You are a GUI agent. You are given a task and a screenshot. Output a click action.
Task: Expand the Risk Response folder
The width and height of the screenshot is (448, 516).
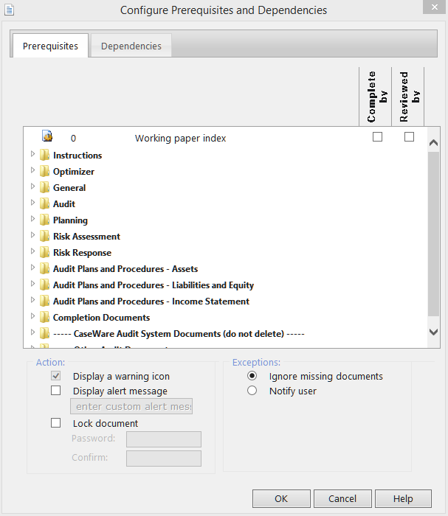(x=32, y=251)
